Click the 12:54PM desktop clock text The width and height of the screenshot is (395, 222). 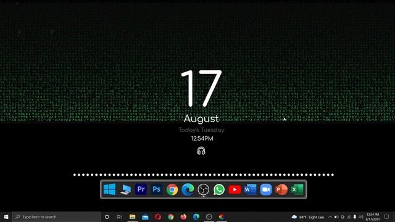pos(202,139)
